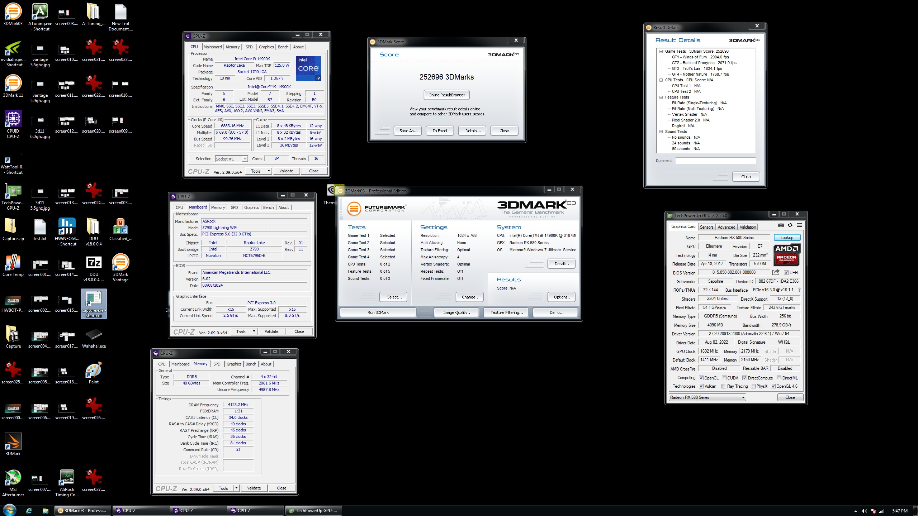Open the Socket #1 selection dropdown

coord(231,159)
